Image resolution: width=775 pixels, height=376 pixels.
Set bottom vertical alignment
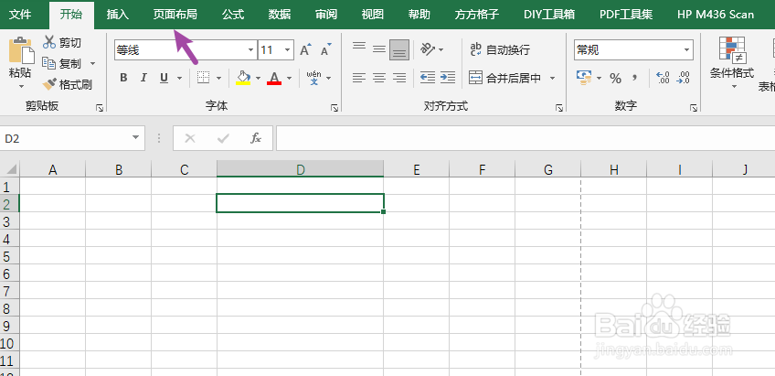coord(398,50)
